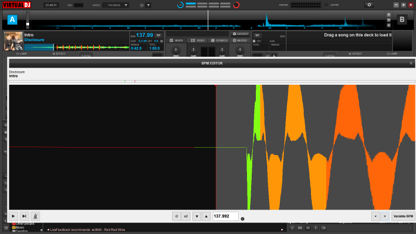Switch to the Scratch tab

pos(219,41)
